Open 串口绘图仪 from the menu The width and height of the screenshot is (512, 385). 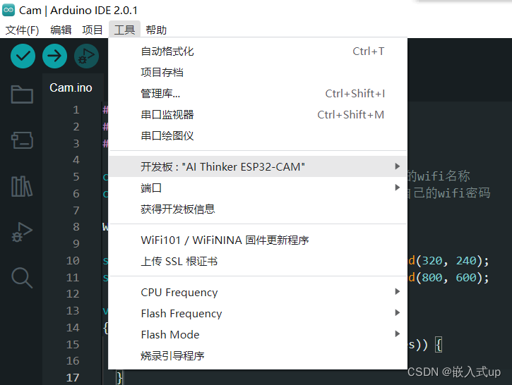258,136
